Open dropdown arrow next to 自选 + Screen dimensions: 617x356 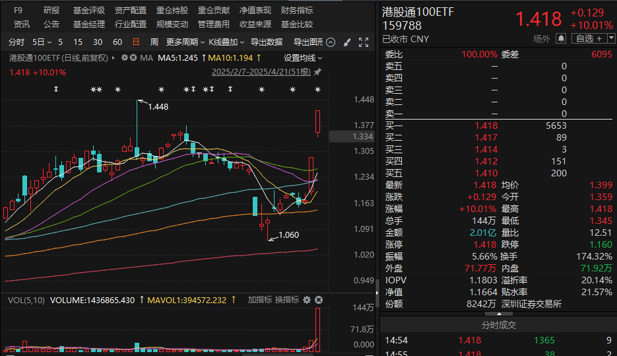pyautogui.click(x=611, y=38)
